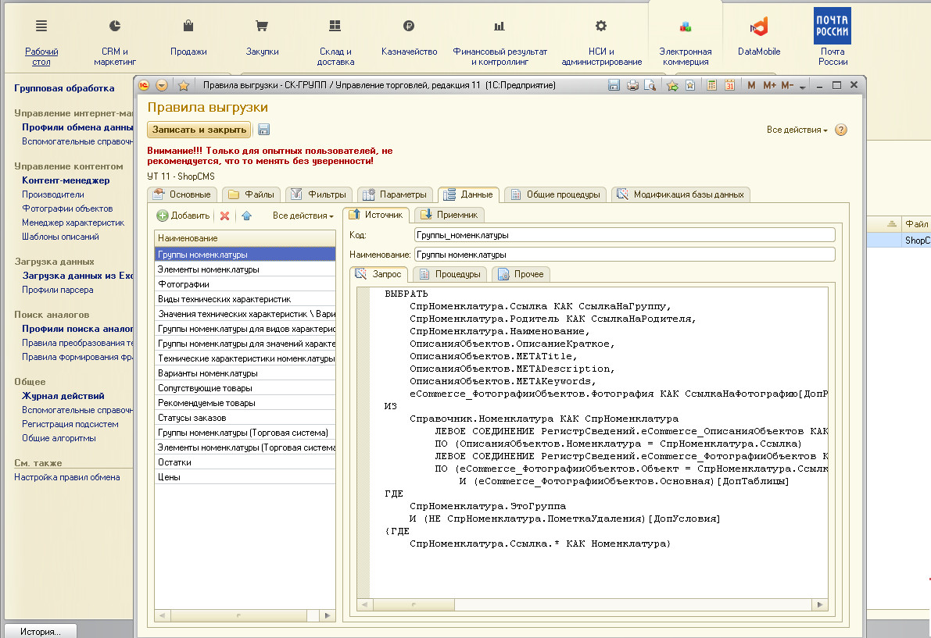This screenshot has width=931, height=638.
Task: Click into the Код input field
Action: click(624, 234)
